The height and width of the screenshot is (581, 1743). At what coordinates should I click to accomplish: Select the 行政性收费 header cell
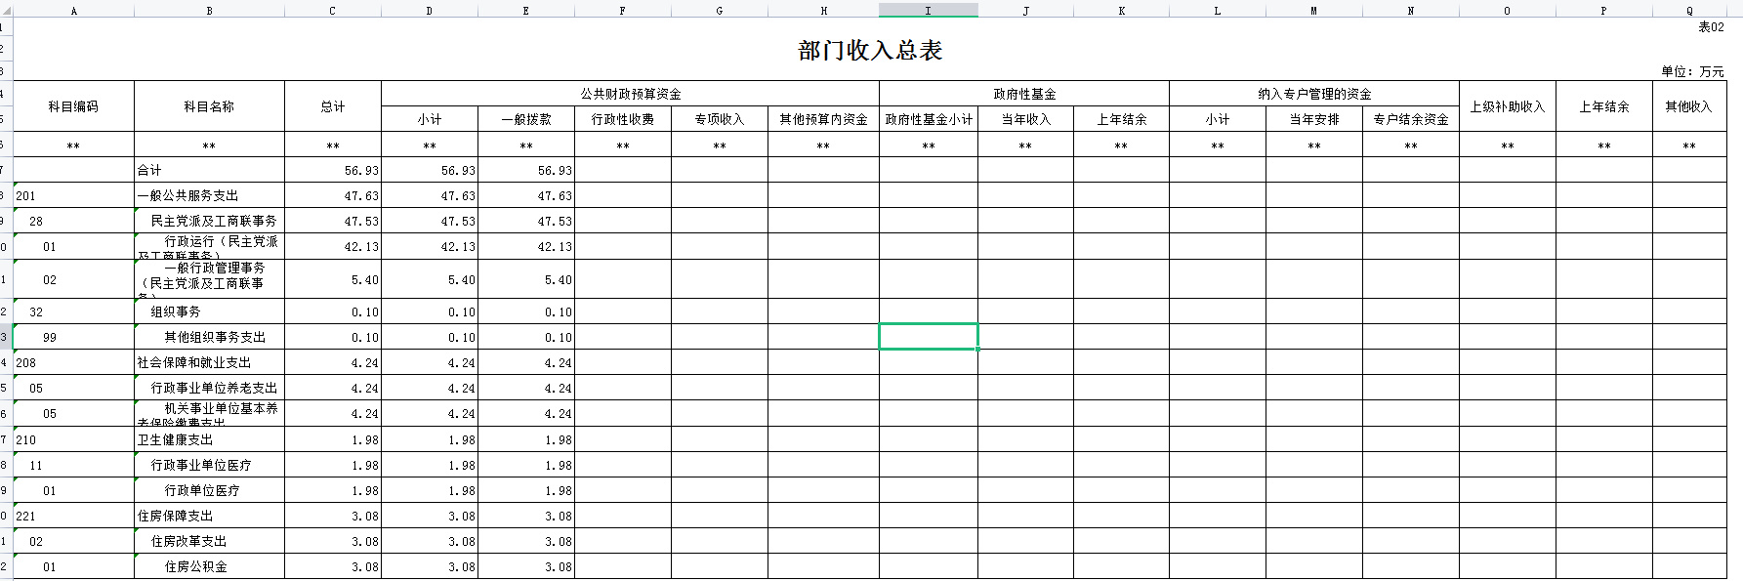click(623, 119)
